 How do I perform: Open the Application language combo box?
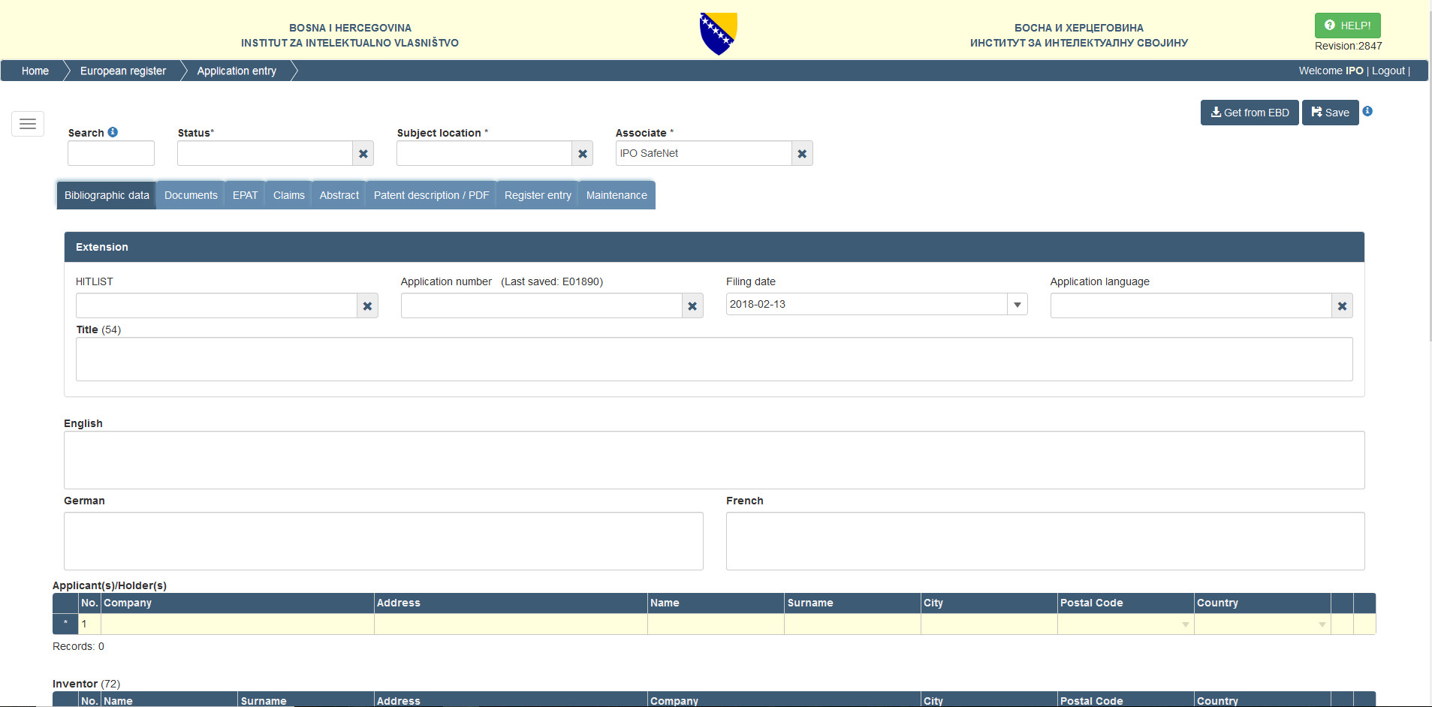point(1191,306)
